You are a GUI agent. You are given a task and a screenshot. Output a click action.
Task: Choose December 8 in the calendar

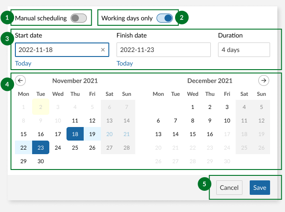coord(193,121)
